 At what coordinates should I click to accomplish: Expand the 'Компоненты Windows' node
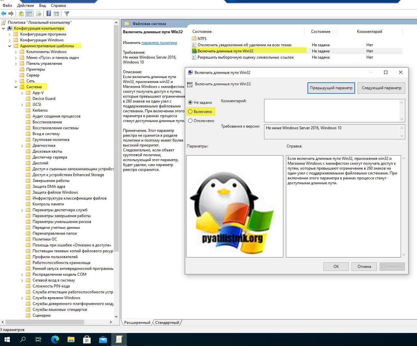[x=16, y=52]
